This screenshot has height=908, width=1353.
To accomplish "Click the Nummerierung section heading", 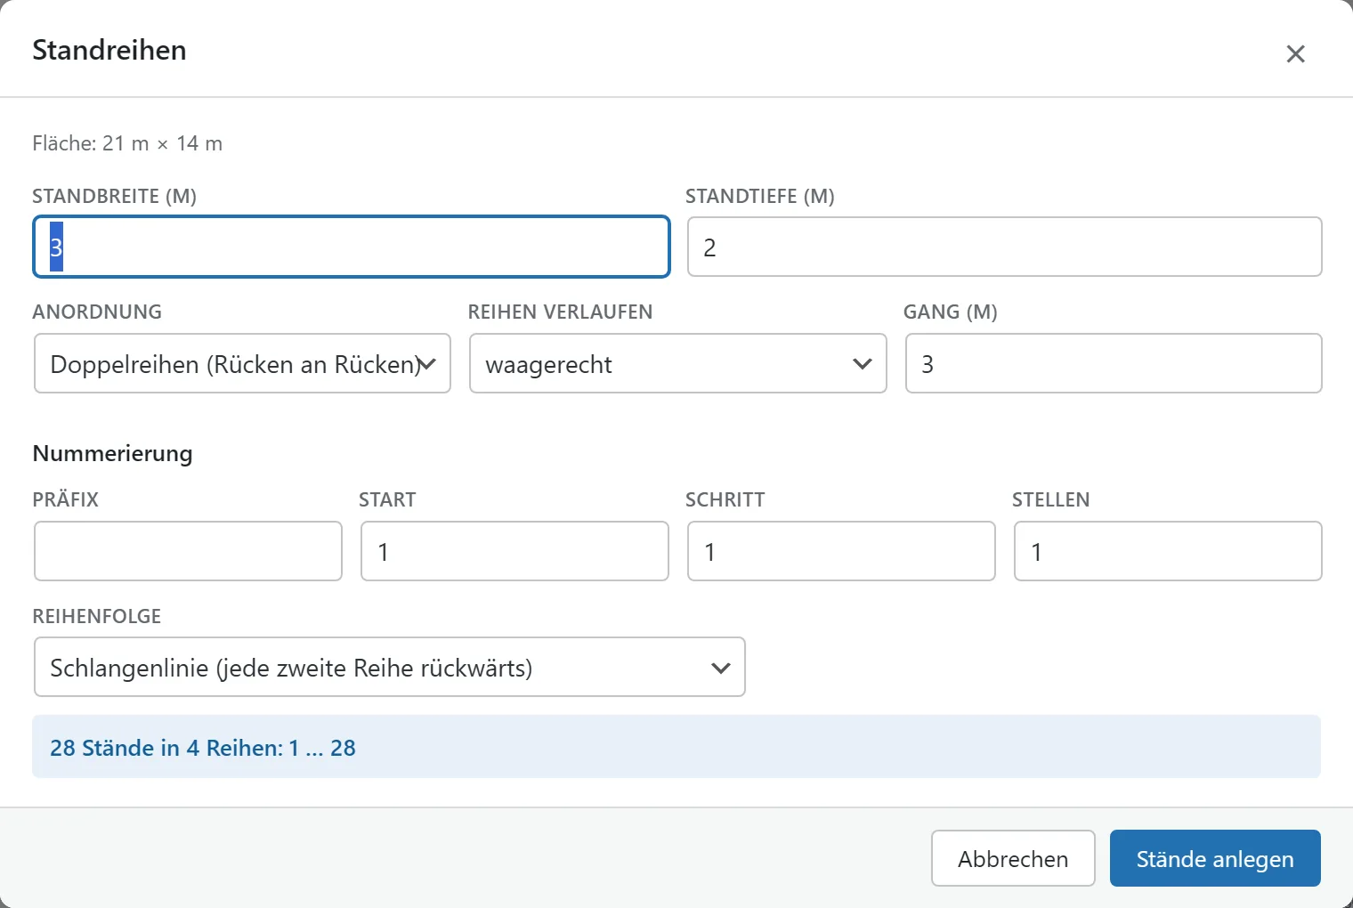I will 112,453.
